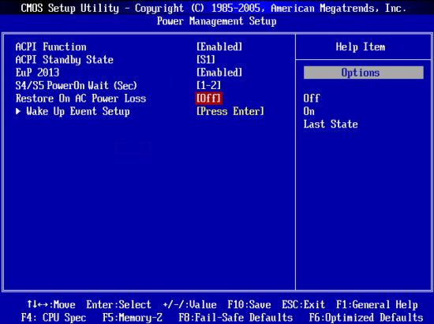
Task: Choose the Last State option
Action: [331, 124]
